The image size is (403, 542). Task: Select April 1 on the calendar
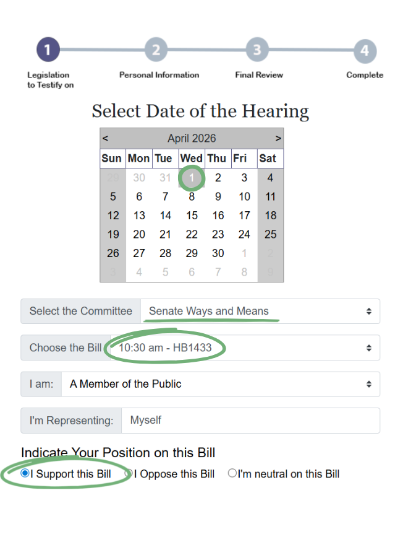[x=192, y=178]
